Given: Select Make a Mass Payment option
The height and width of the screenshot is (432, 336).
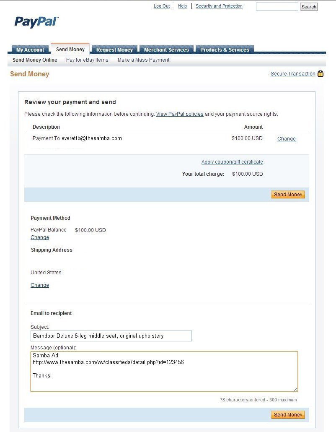Looking at the screenshot, I should pyautogui.click(x=143, y=60).
